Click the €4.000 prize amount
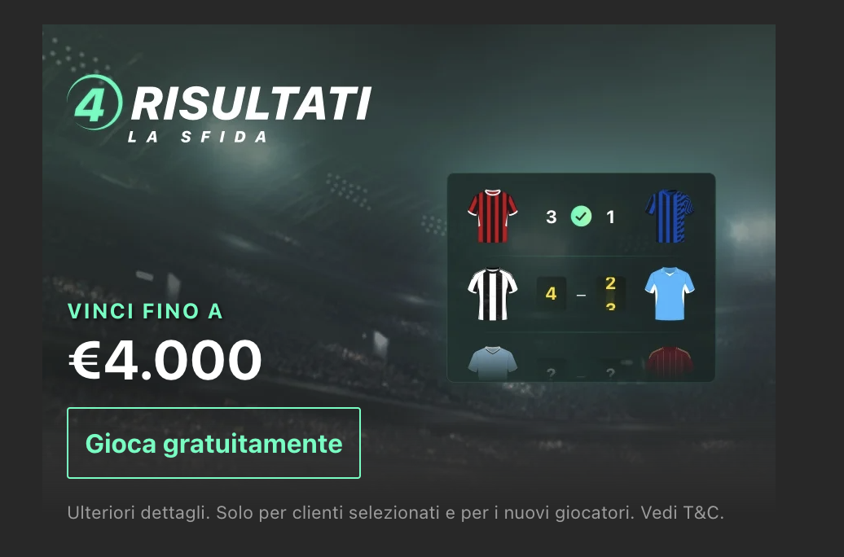Image resolution: width=844 pixels, height=557 pixels. point(165,360)
